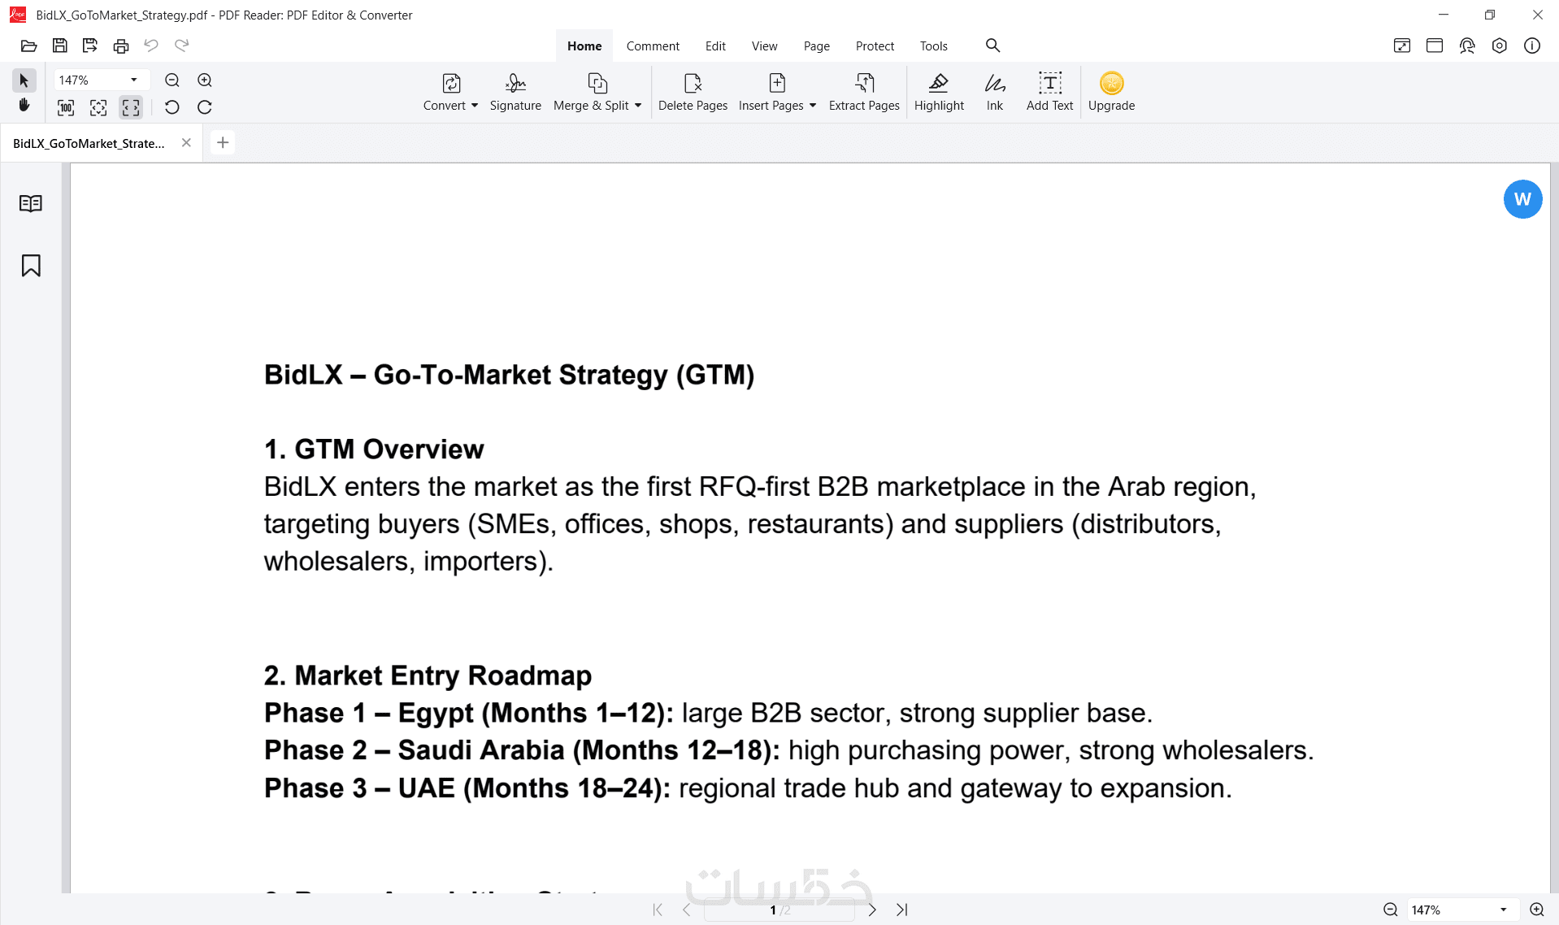Viewport: 1559px width, 925px height.
Task: Activate the select cursor tool
Action: pyautogui.click(x=24, y=80)
